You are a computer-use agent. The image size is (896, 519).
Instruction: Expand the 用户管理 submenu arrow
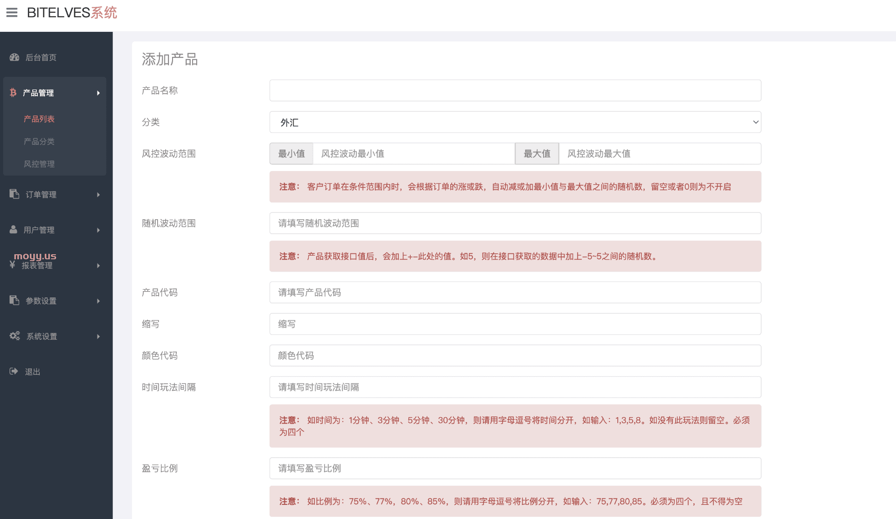tap(98, 230)
